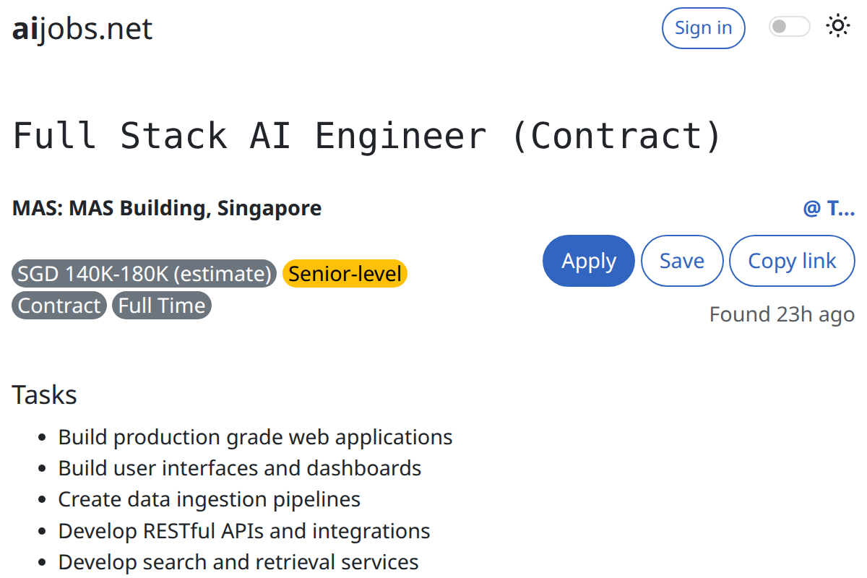Click the Tasks section heading
This screenshot has height=578, width=867.
tap(44, 395)
